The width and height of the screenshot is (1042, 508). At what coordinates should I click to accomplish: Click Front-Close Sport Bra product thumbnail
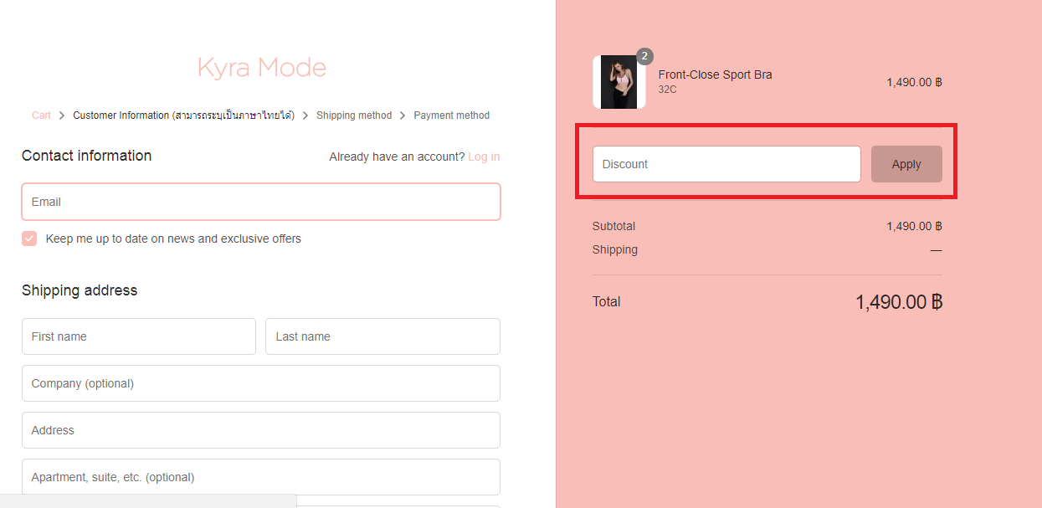click(x=619, y=82)
